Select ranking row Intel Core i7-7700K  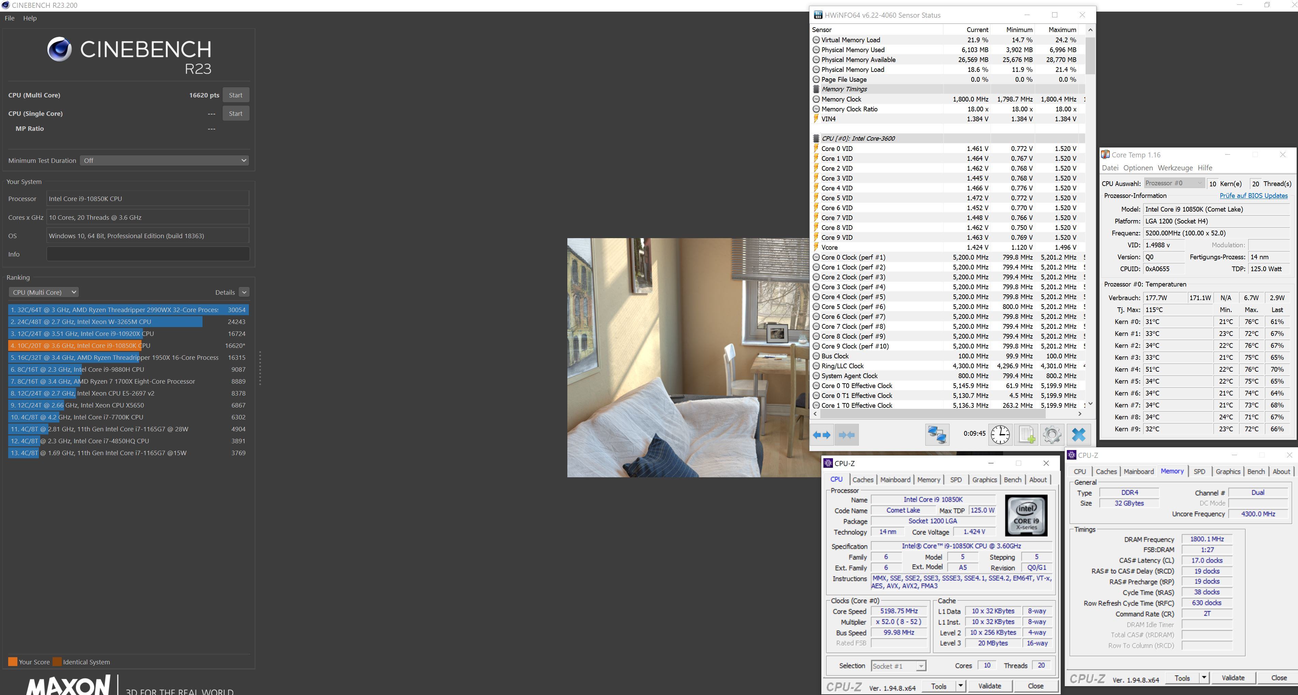[x=129, y=417]
